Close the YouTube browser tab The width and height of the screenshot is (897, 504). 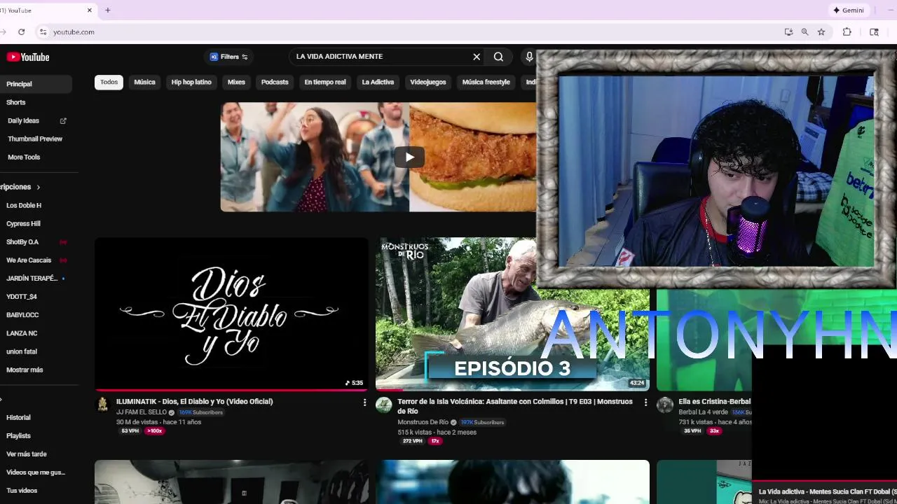click(x=89, y=10)
